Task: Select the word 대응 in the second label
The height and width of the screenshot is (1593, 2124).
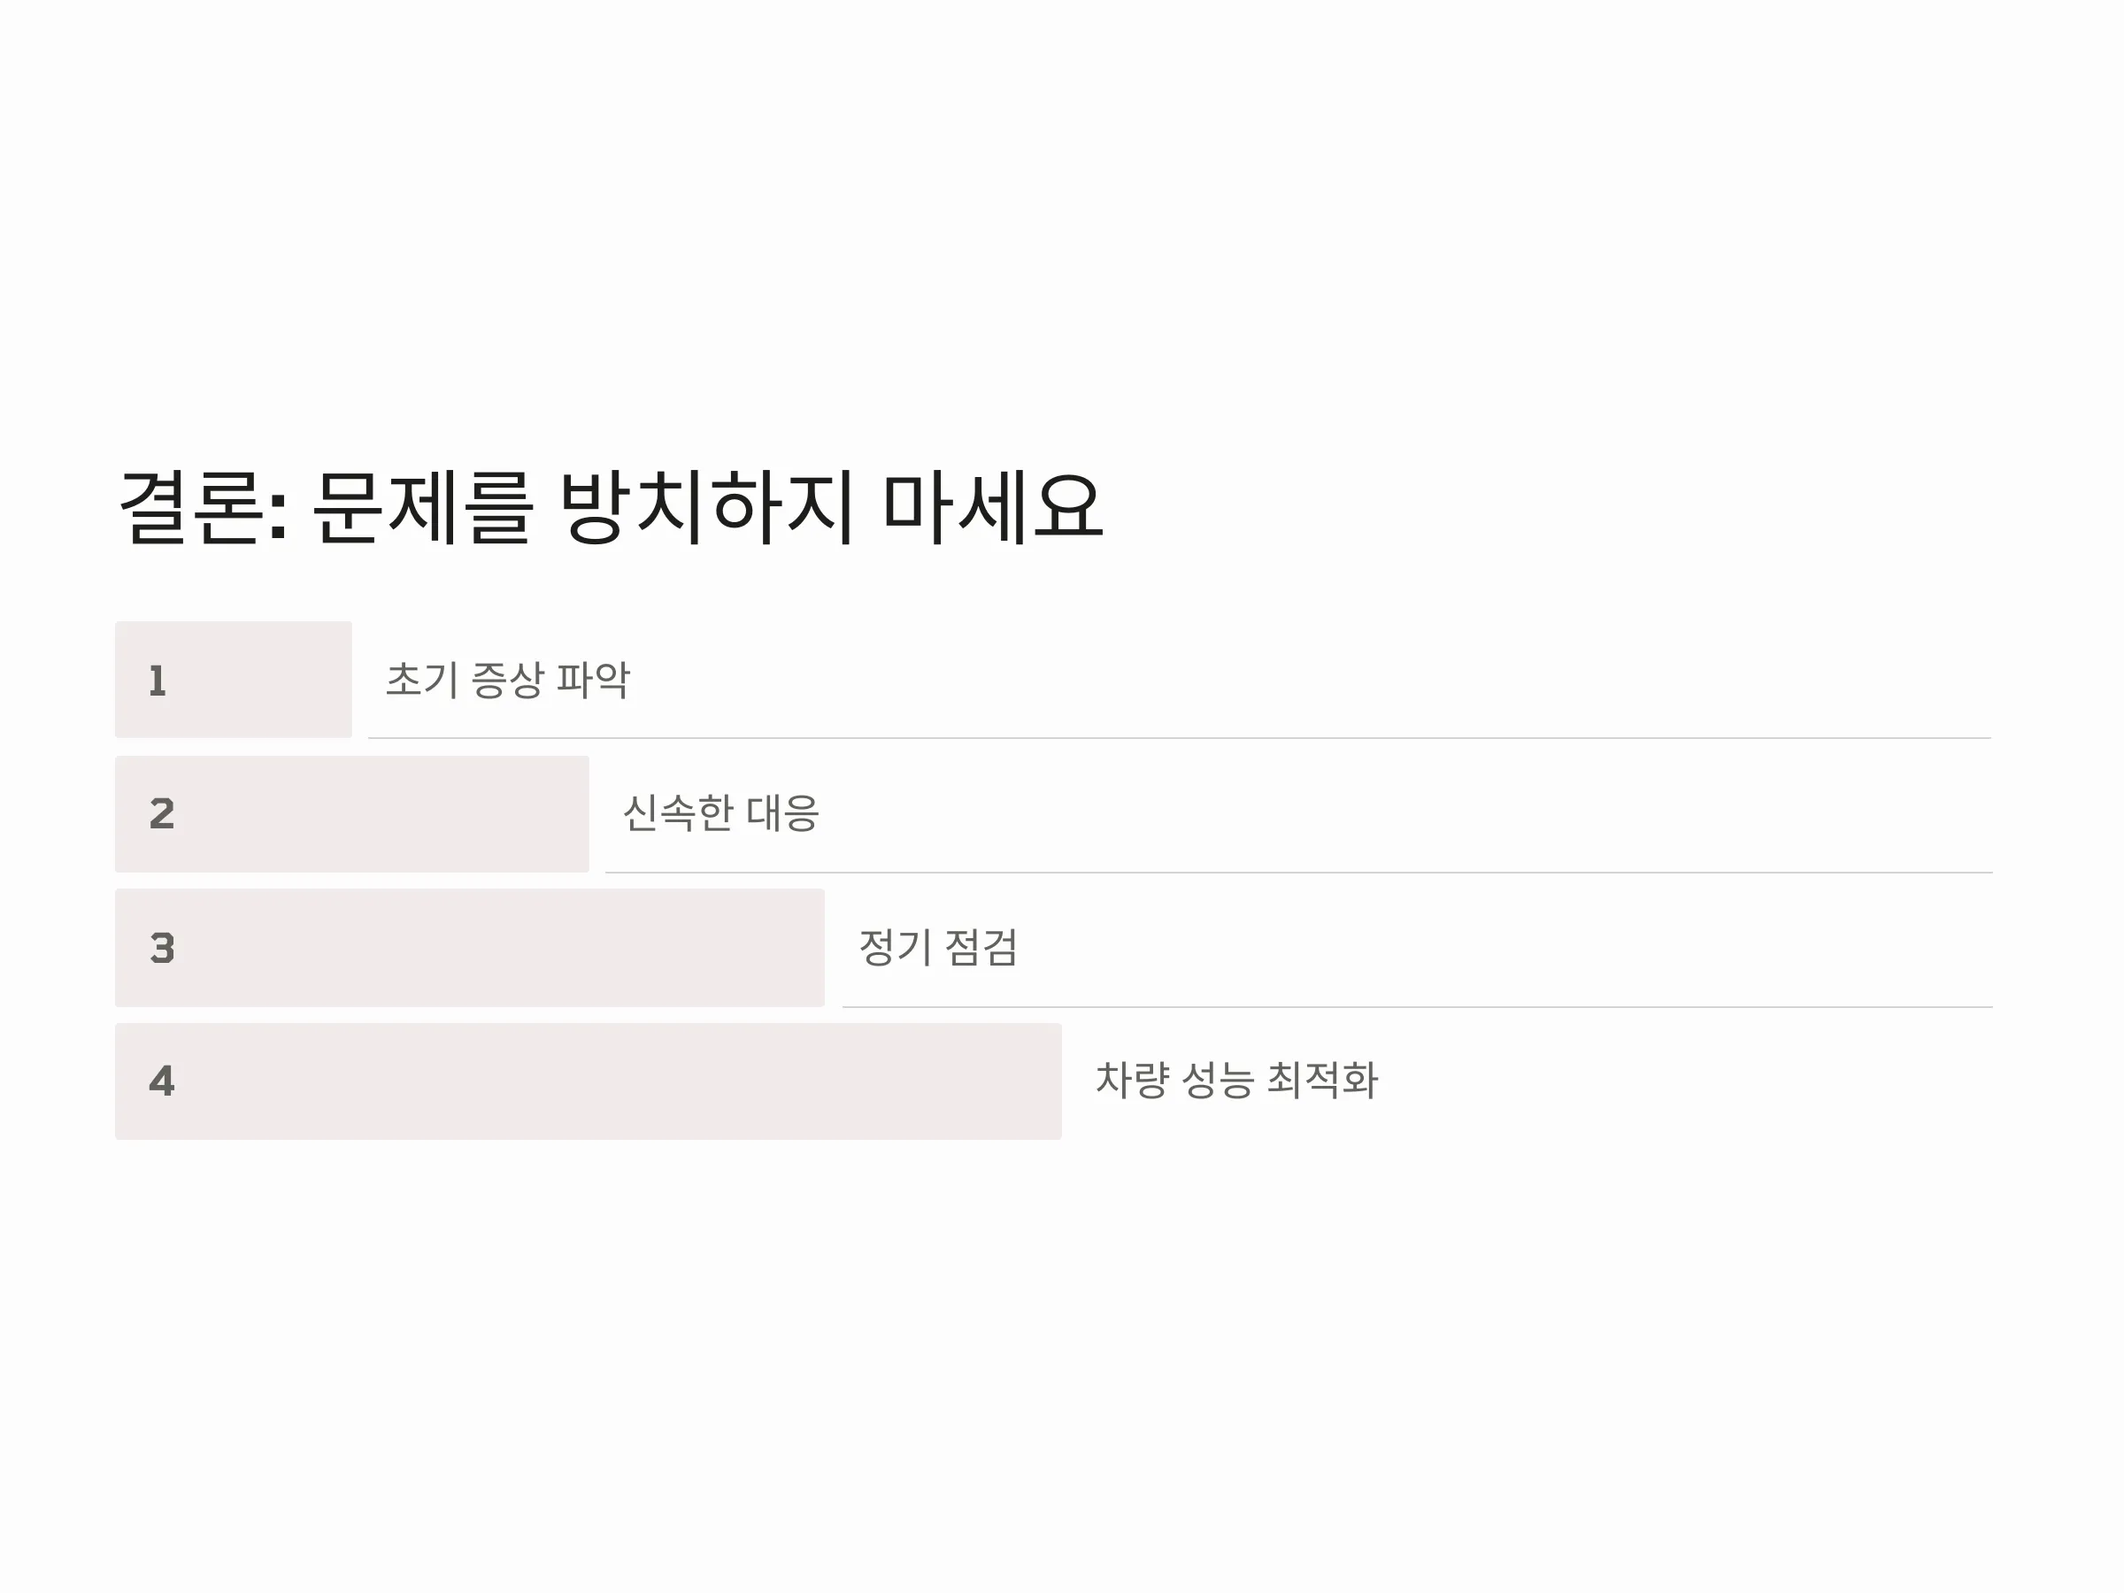Action: [x=782, y=813]
